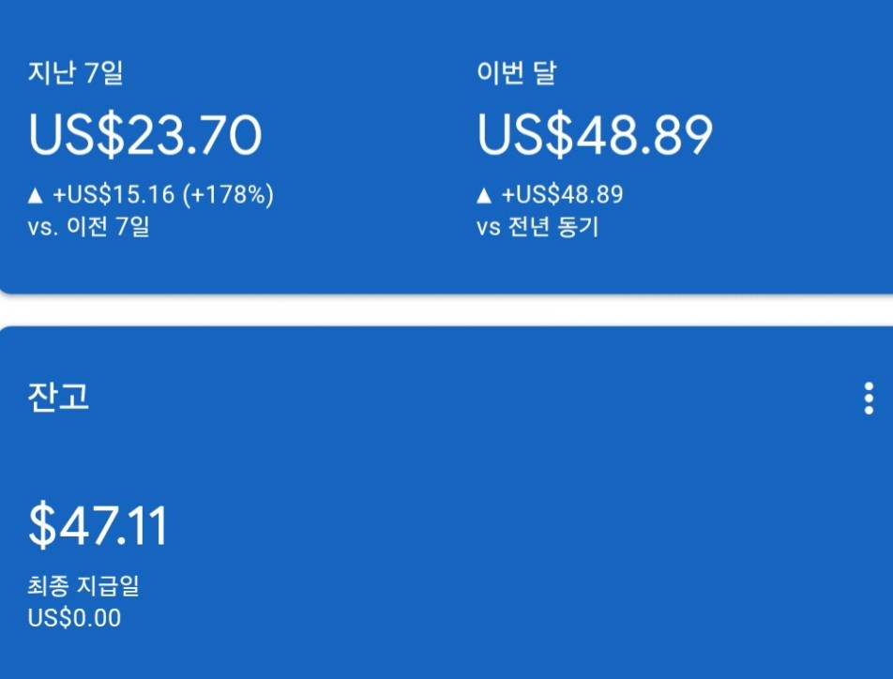This screenshot has width=893, height=679.
Task: Tap the large US$48.89 monthly amount
Action: (595, 136)
